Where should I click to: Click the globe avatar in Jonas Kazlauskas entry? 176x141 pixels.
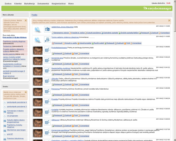point(37,29)
